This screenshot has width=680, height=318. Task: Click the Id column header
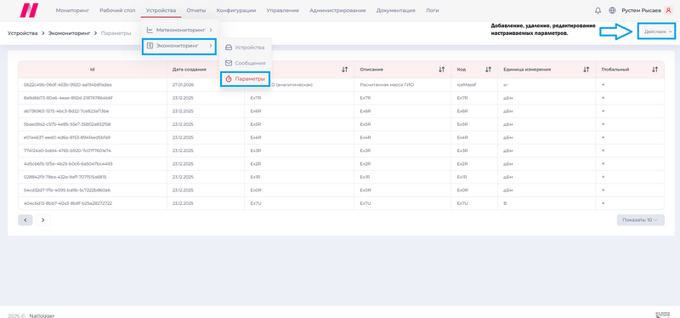click(x=93, y=70)
